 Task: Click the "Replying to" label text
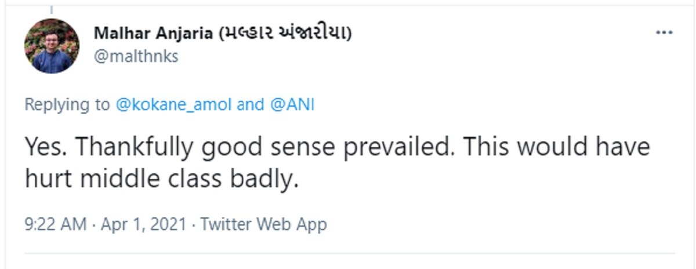pyautogui.click(x=66, y=105)
